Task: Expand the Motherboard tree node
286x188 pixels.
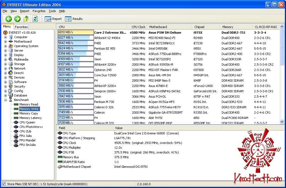Action: pos(5,42)
